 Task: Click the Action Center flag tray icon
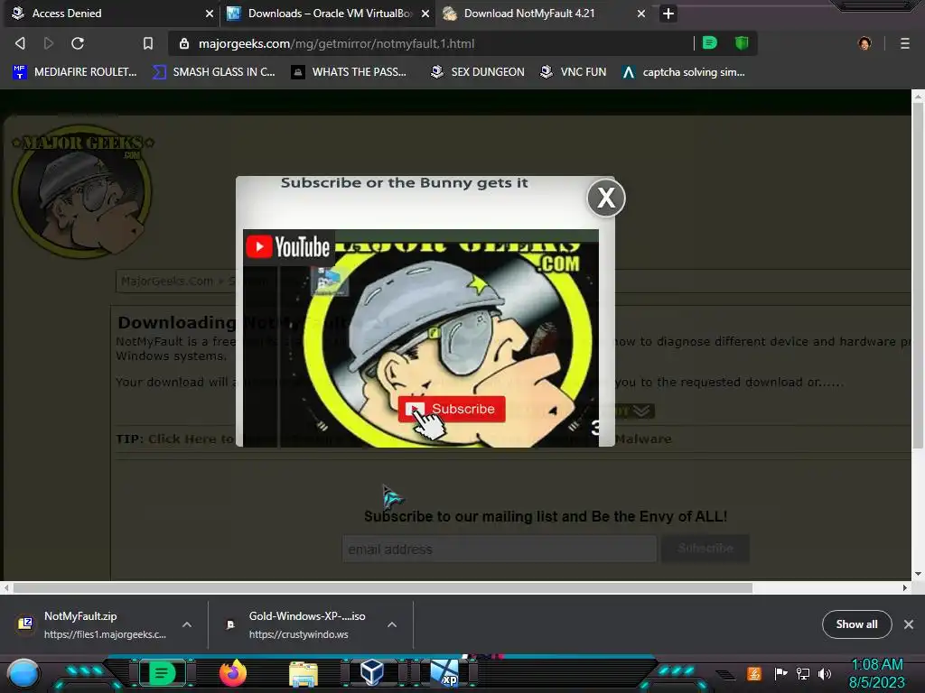[780, 673]
